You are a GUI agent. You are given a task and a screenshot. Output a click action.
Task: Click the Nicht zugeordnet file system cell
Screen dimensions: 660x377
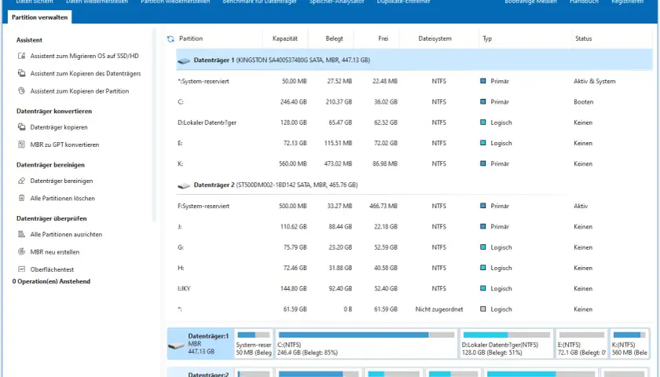pyautogui.click(x=439, y=309)
